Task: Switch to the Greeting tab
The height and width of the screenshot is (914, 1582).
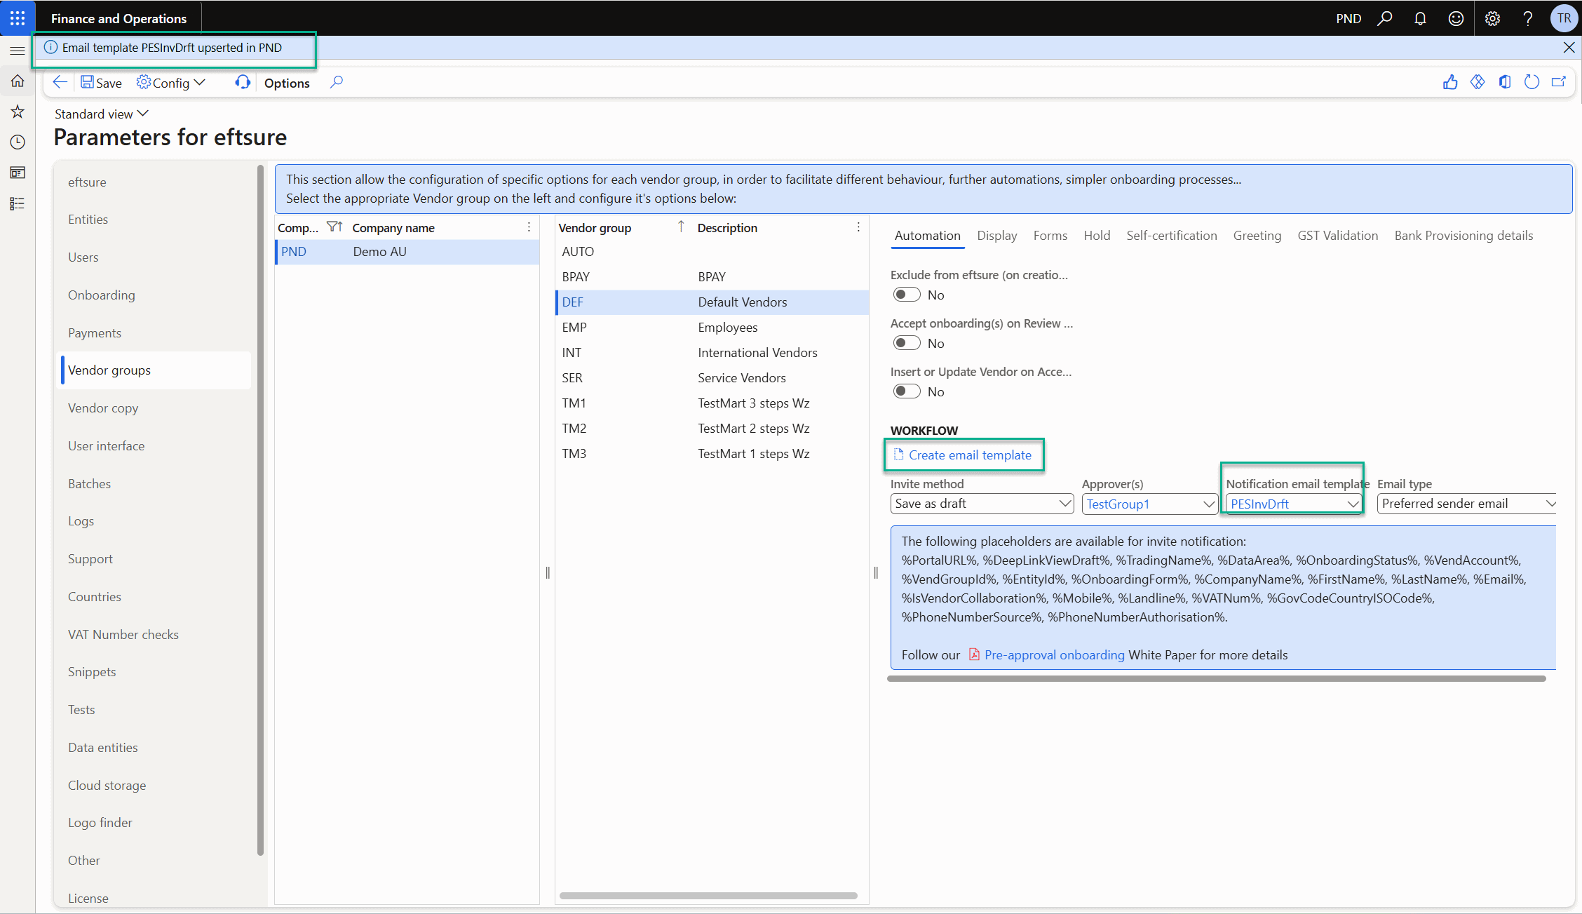Action: [x=1257, y=236]
